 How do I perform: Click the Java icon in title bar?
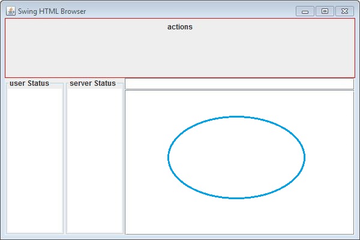point(11,11)
